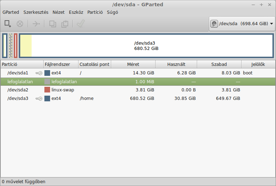Open the GParted menu
The image size is (276, 186).
(11, 12)
